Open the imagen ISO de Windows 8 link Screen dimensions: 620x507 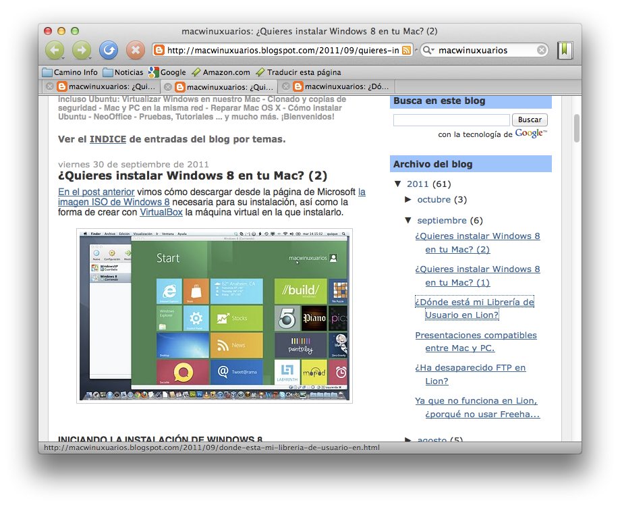(x=114, y=202)
